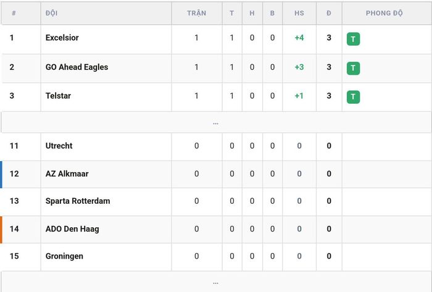Screen dimensions: 432x292
Task: Expand hidden rows below Groningen
Action: (x=216, y=282)
